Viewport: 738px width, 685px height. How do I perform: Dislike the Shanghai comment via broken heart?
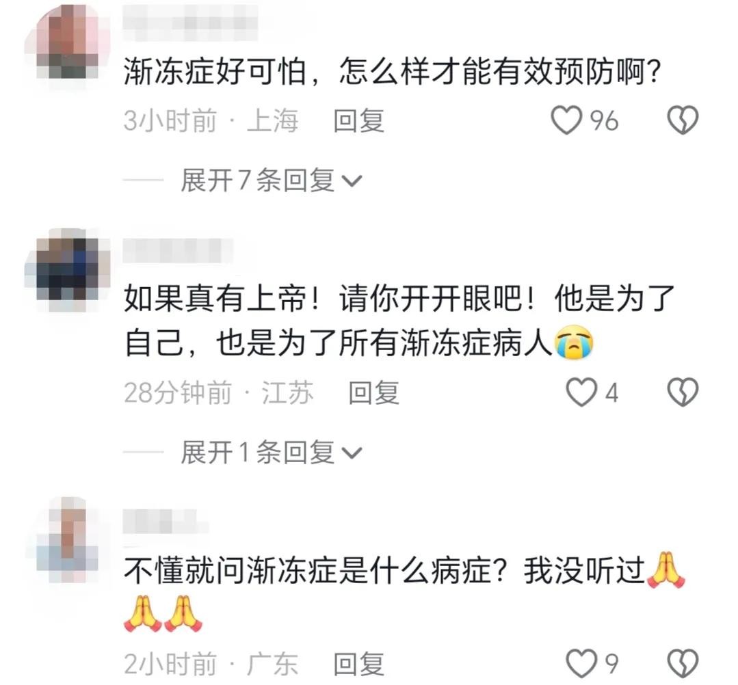click(683, 120)
